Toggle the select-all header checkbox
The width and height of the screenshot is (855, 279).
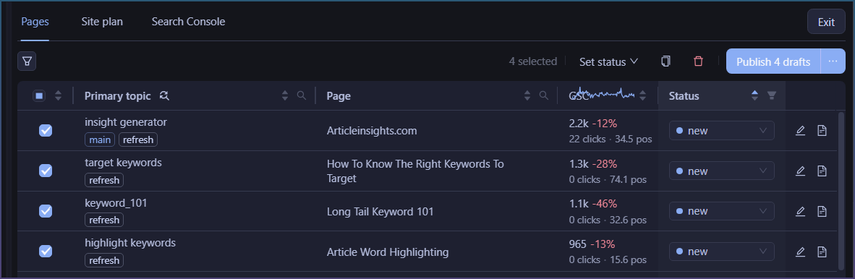coord(39,96)
